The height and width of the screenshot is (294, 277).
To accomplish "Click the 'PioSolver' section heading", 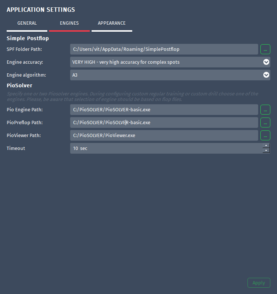I will (20, 85).
